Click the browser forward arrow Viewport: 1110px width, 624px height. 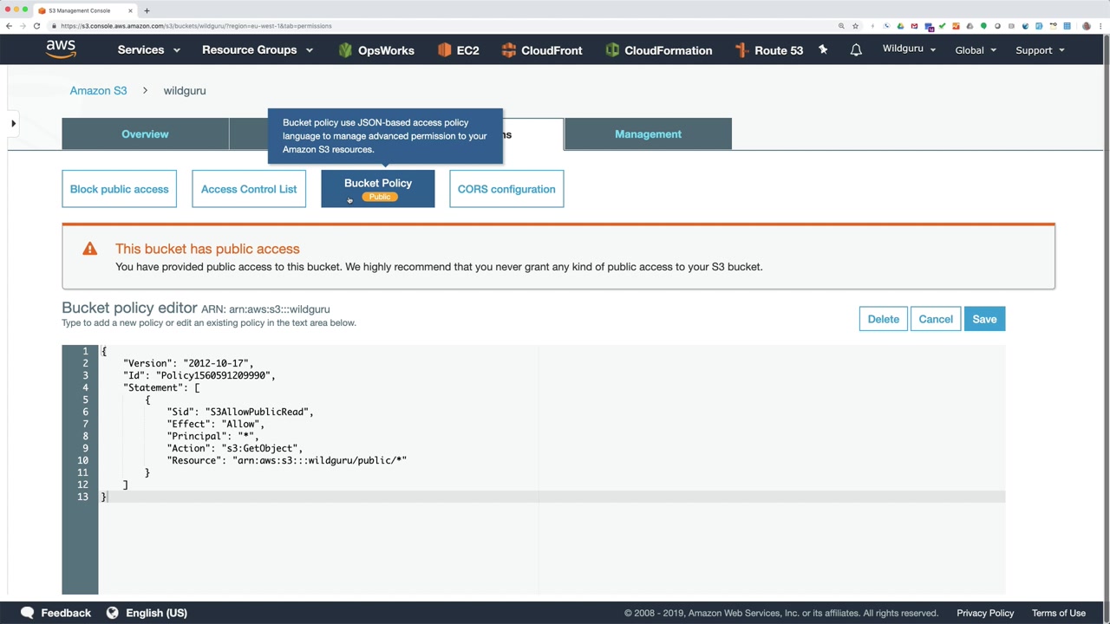[x=23, y=26]
